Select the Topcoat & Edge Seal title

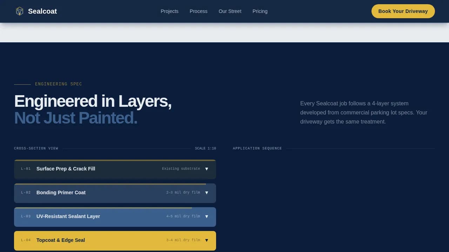(61, 240)
